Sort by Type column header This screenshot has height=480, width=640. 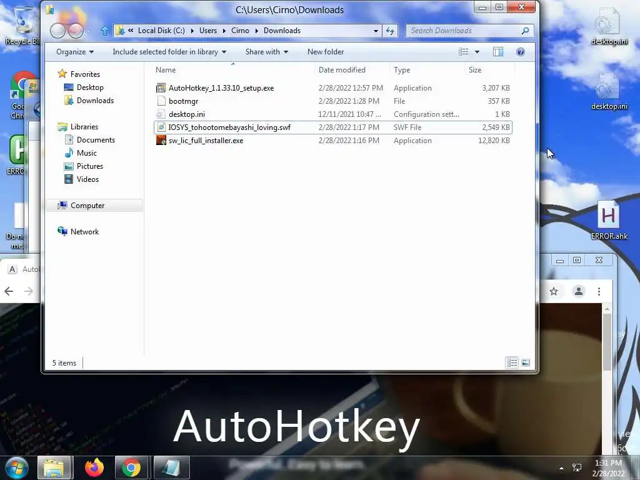point(427,70)
